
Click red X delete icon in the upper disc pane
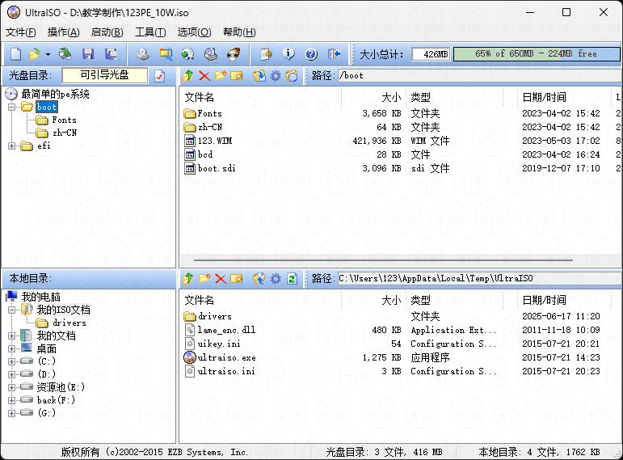[204, 76]
